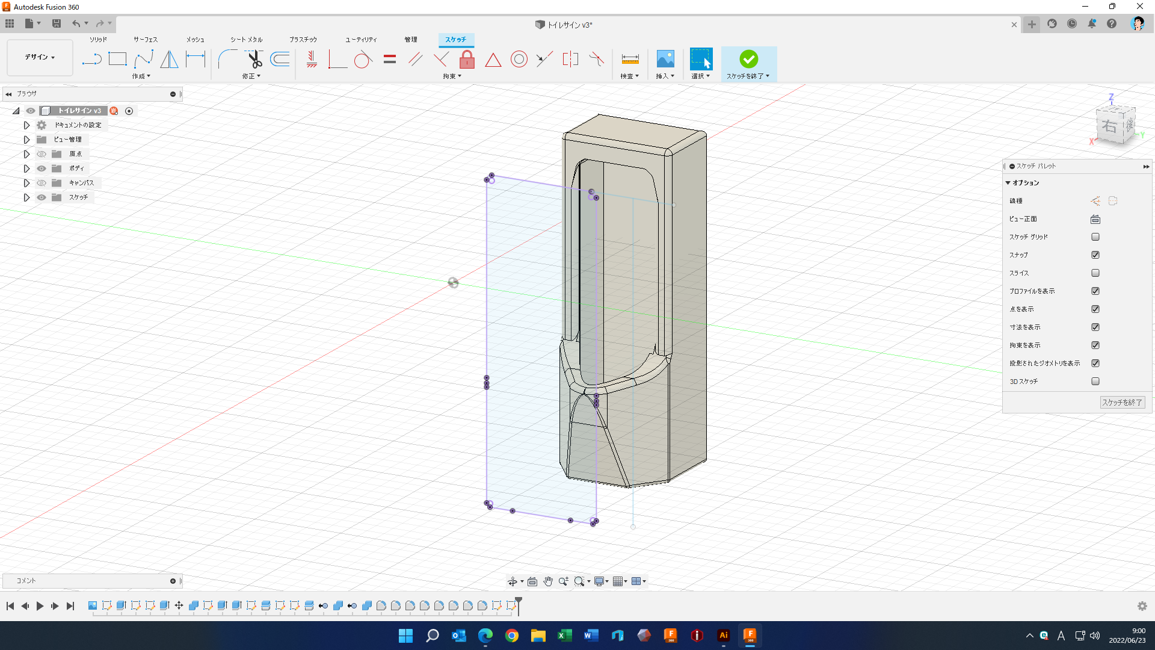
Task: Select the Offset tool icon
Action: pos(280,59)
